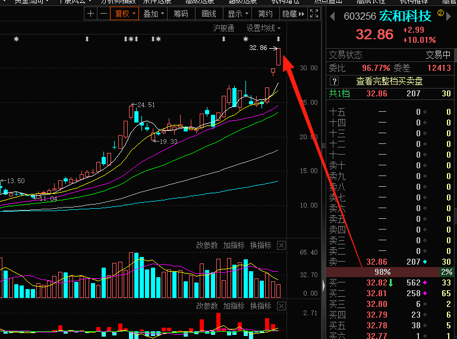457x339 pixels.
Task: Click the 筹码 toolbar button
Action: click(x=181, y=14)
